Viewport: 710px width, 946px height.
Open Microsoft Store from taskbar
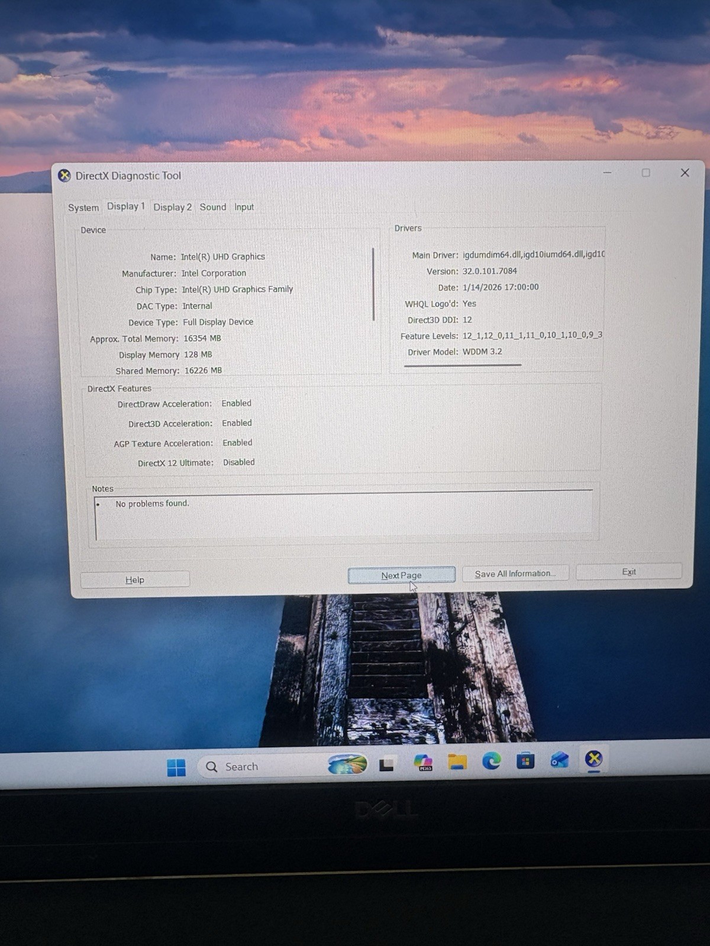click(525, 760)
